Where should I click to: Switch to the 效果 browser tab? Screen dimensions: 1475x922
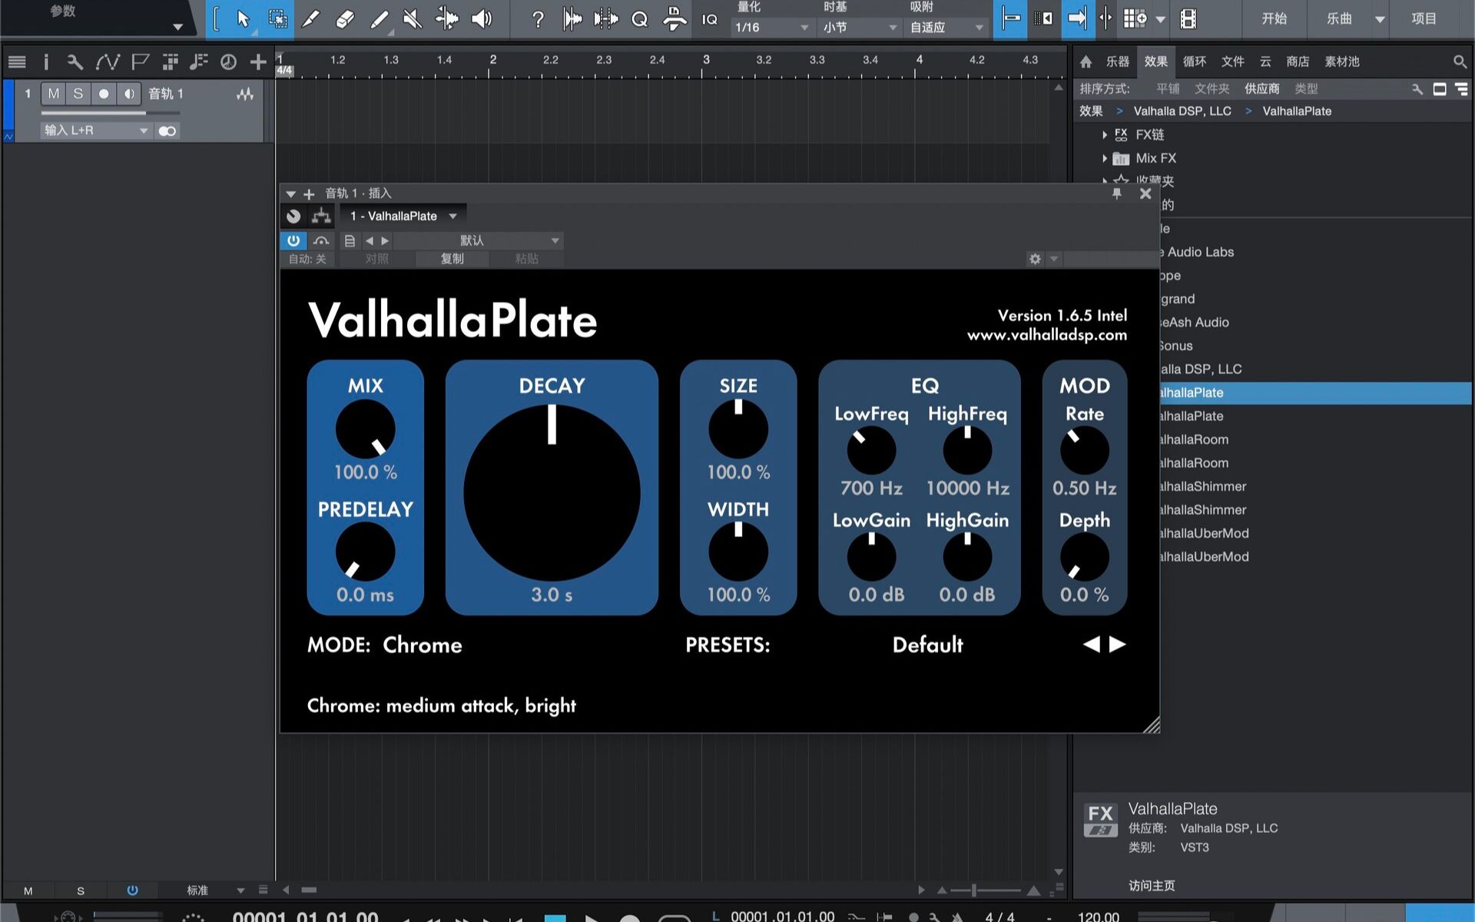click(x=1155, y=61)
